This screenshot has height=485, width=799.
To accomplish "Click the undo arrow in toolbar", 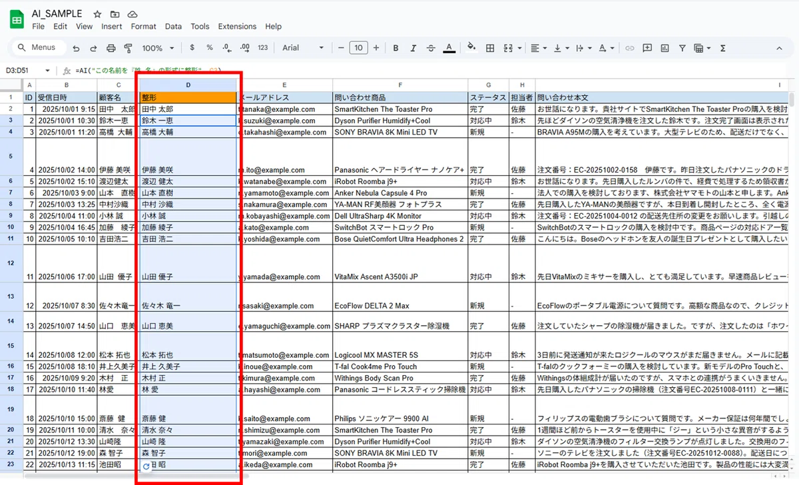I will pos(76,48).
